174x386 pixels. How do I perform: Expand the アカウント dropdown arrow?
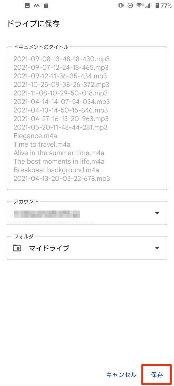pyautogui.click(x=157, y=213)
